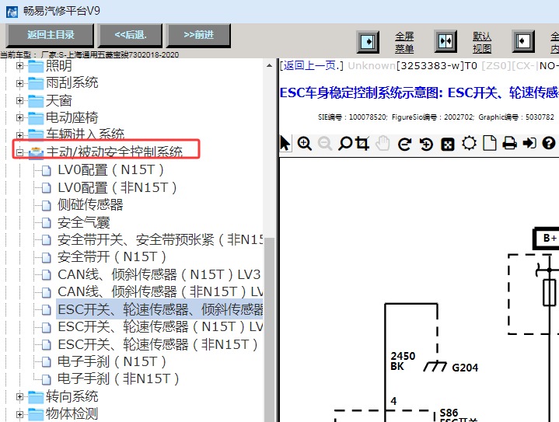Fit diagram to window icon

click(448, 144)
